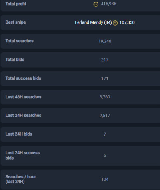The image size is (160, 190).
Task: Click the coin icon next to Ferland Mendy
Action: coord(115,23)
